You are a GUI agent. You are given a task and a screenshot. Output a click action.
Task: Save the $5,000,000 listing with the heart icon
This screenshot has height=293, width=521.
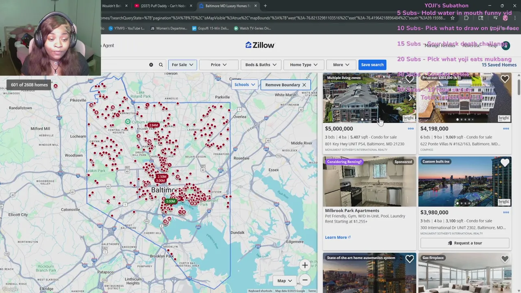click(x=409, y=79)
